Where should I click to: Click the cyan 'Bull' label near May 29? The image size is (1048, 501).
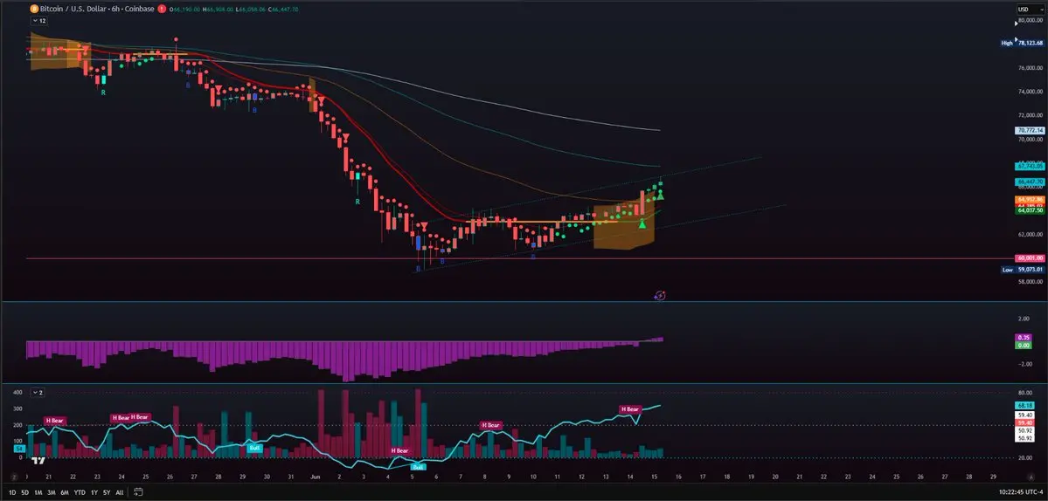pyautogui.click(x=254, y=448)
